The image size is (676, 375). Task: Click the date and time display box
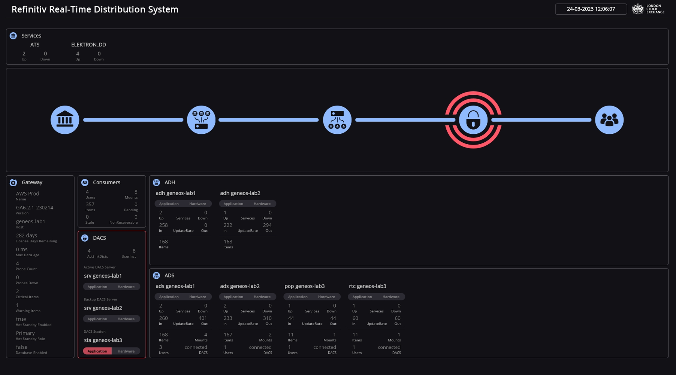click(x=591, y=9)
